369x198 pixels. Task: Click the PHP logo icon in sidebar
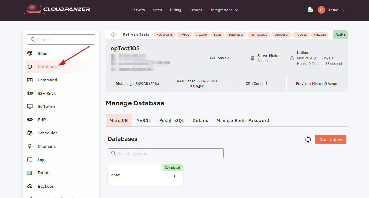(30, 120)
